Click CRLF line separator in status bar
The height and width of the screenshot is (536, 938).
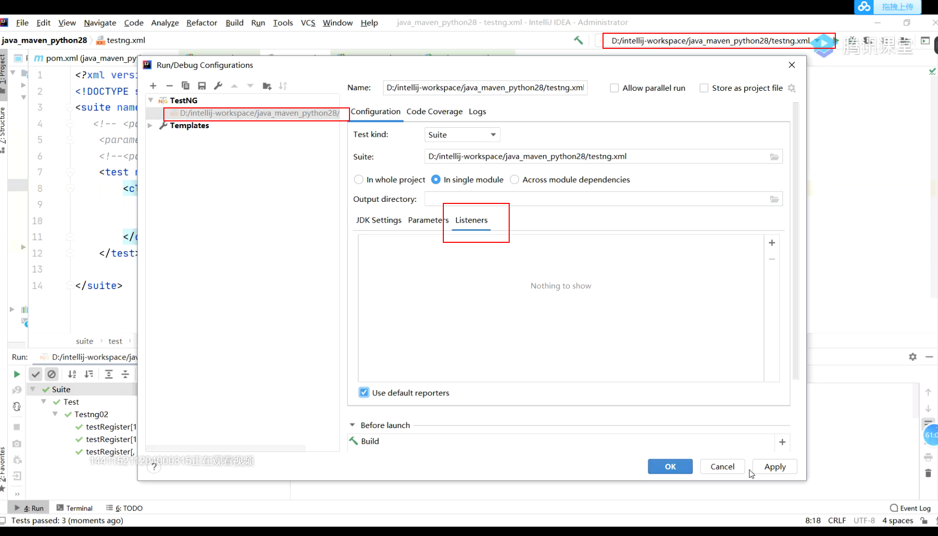pyautogui.click(x=837, y=520)
